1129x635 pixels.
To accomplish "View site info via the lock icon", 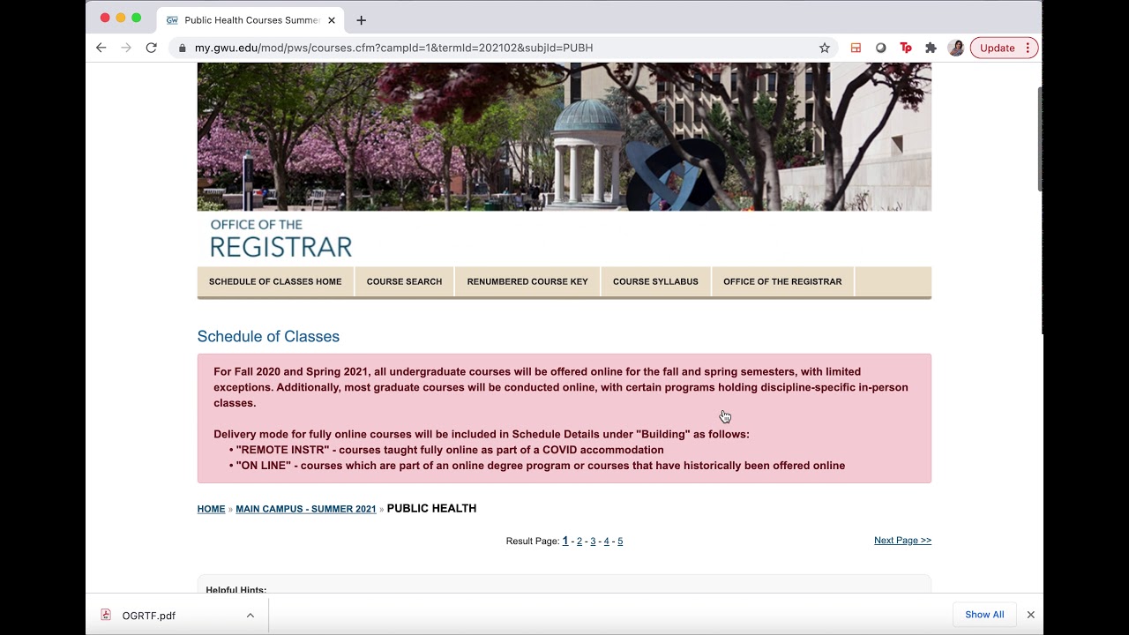I will coord(183,48).
